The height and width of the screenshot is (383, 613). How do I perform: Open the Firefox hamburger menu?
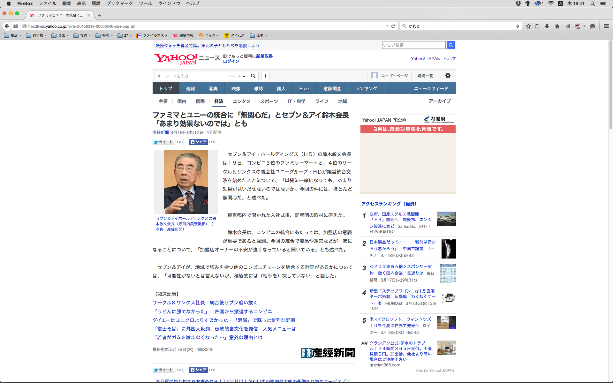[x=606, y=26]
